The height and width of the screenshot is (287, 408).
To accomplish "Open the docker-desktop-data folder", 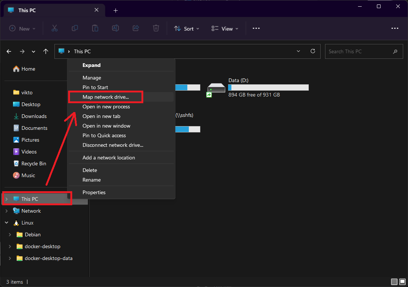I will [44, 258].
